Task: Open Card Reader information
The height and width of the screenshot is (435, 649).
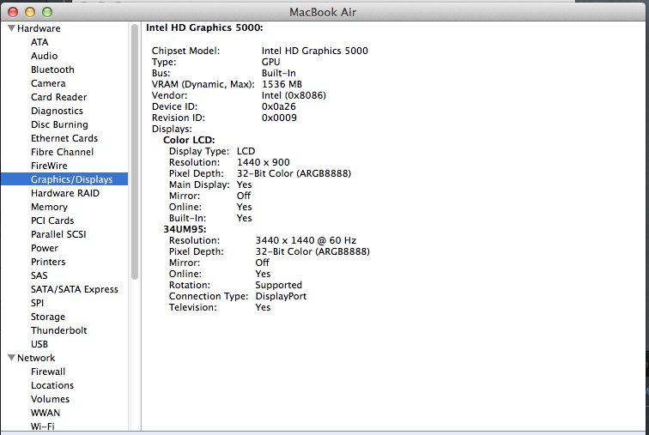Action: tap(58, 97)
